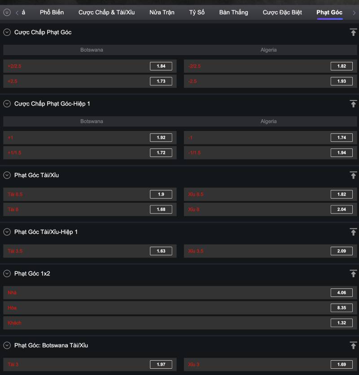The height and width of the screenshot is (375, 359).
Task: Pin Cược Chấp Phạt Góc-Hiệp 1 to top
Action: 353,104
